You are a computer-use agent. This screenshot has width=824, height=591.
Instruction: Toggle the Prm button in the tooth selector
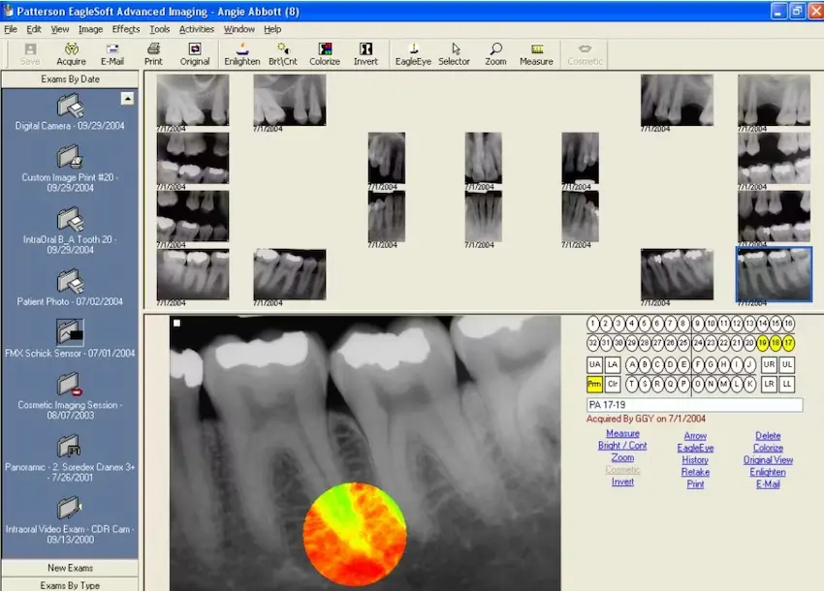(594, 383)
